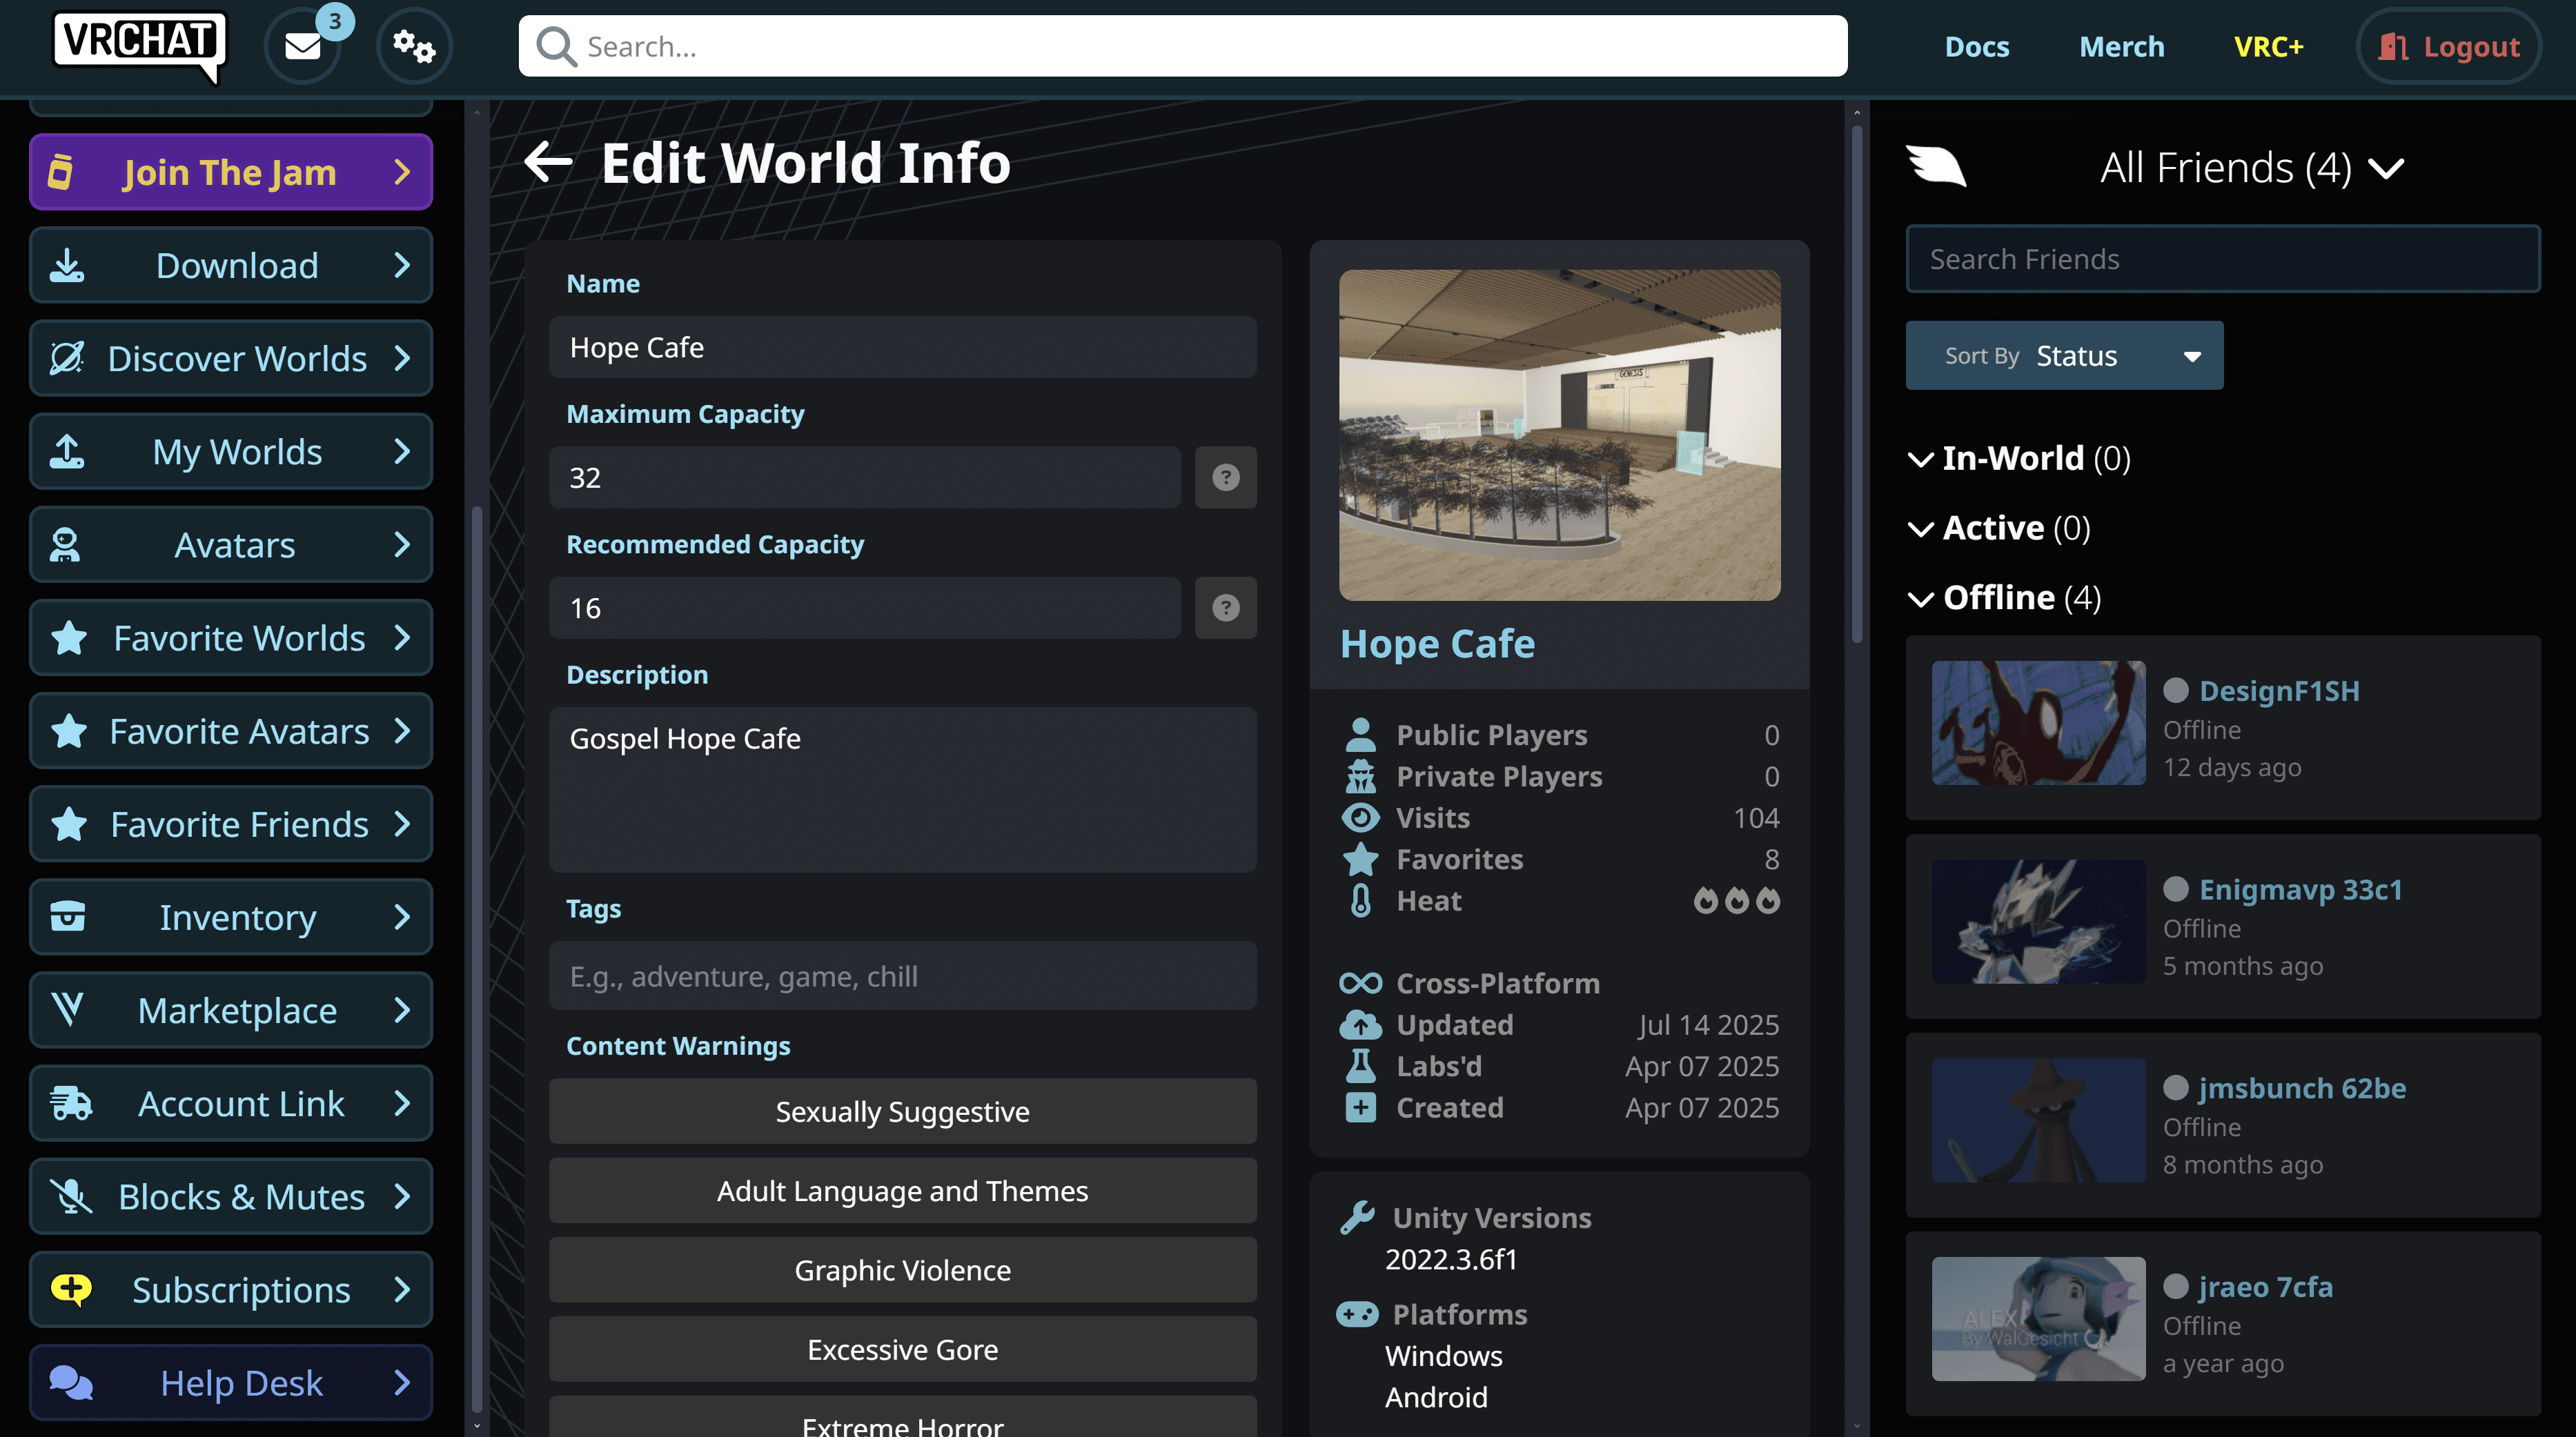Toggle the Graphic Violence content warning
2576x1437 pixels.
(902, 1270)
